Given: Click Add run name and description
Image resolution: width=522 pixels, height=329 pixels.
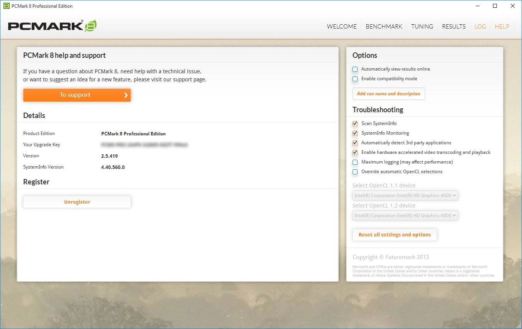Looking at the screenshot, I should click(388, 94).
